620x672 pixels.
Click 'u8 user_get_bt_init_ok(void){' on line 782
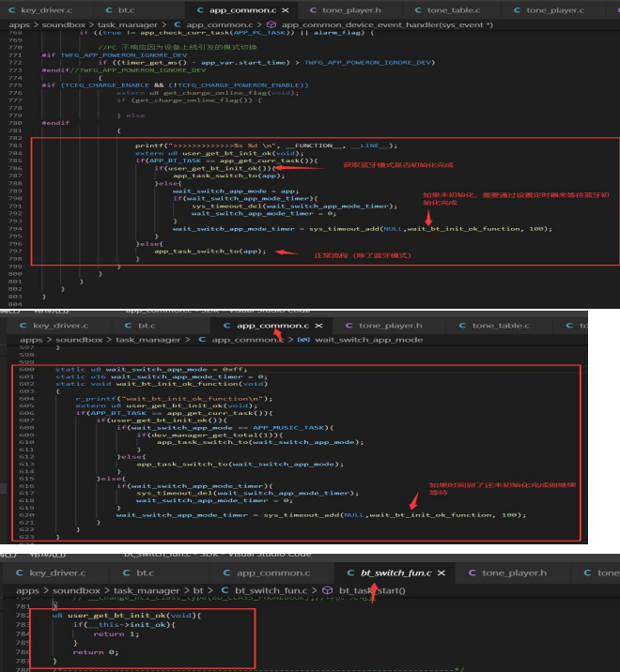[x=127, y=616]
